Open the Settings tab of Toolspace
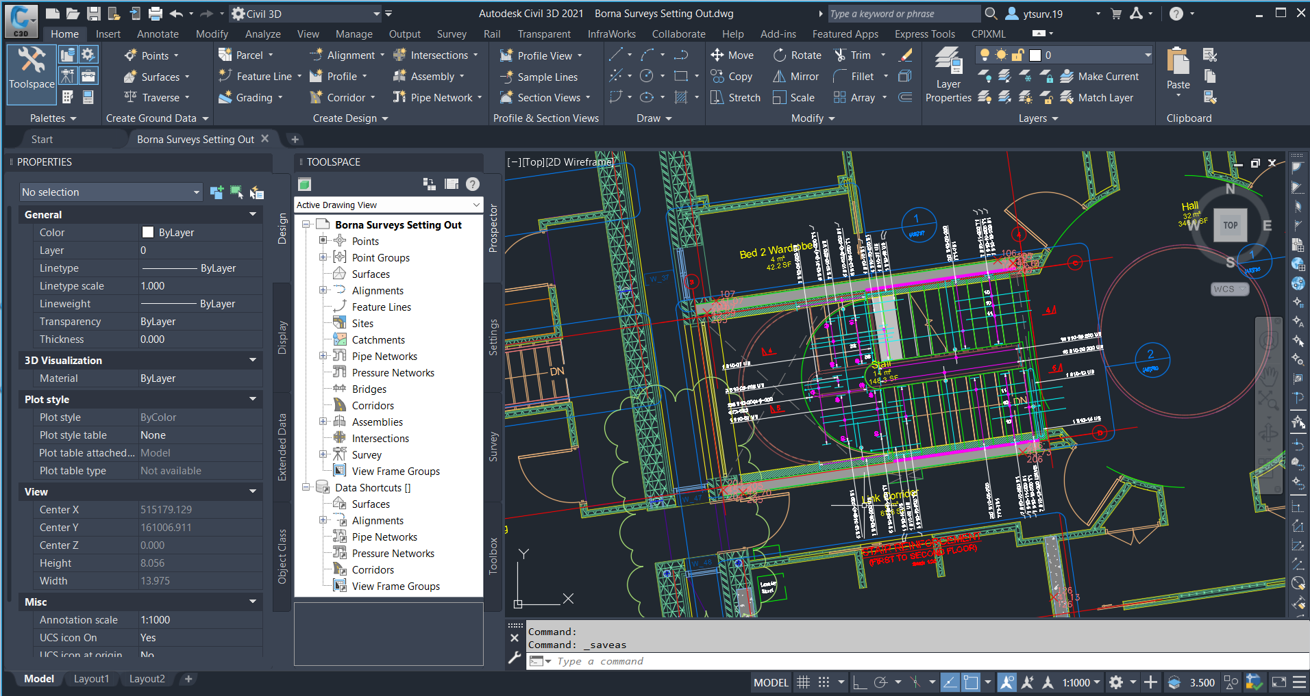 coord(493,337)
